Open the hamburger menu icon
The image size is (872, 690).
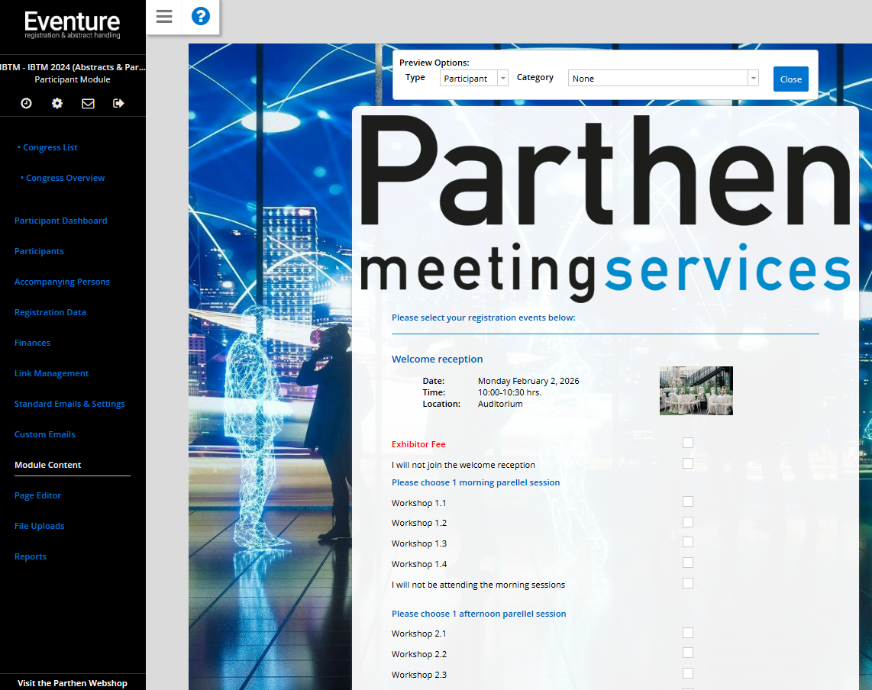pyautogui.click(x=164, y=17)
